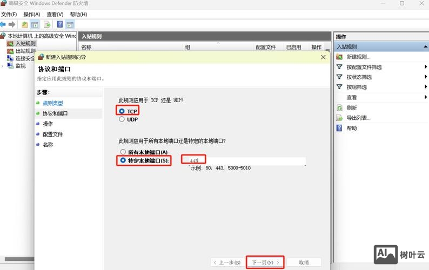Click the 监视 tree node icon

tap(10, 66)
